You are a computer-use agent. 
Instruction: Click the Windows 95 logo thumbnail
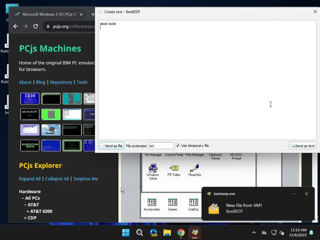[51, 130]
